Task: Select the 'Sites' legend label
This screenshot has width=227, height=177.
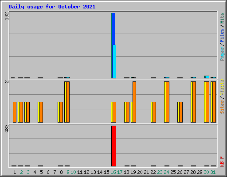Action: [x=222, y=107]
